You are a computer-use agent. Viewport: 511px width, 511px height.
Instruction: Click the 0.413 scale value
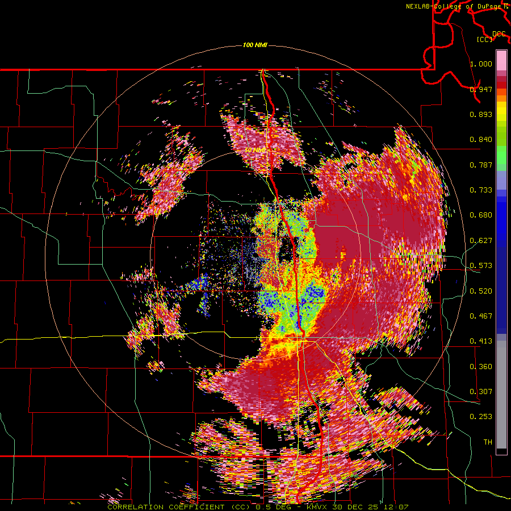click(x=481, y=341)
